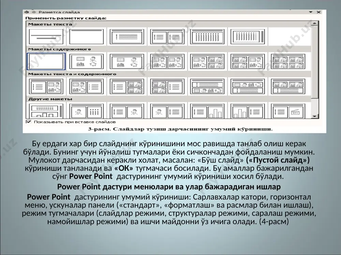Image resolution: width=341 pixels, height=255 pixels.
Task: Pick the Title and Text layout
Action: point(127,37)
